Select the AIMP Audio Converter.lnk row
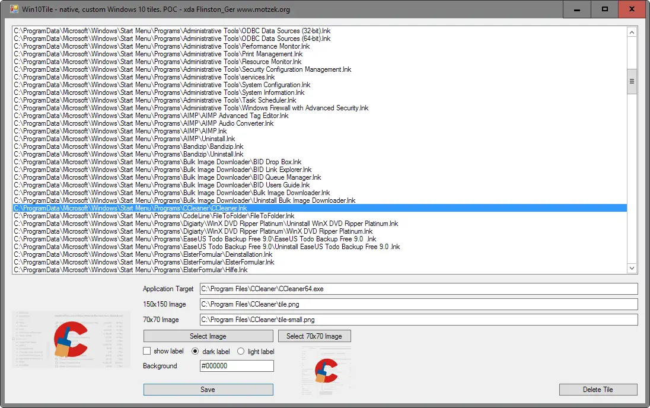Image resolution: width=650 pixels, height=408 pixels. tap(320, 123)
